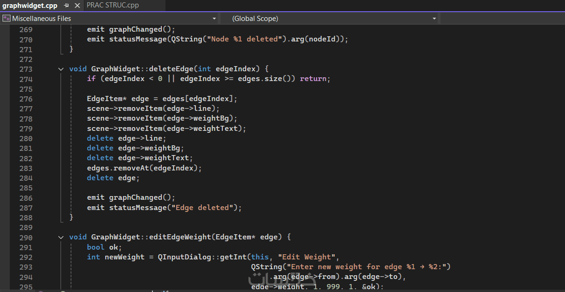Select the graphwidget.cpp tab
565x292 pixels.
point(30,6)
